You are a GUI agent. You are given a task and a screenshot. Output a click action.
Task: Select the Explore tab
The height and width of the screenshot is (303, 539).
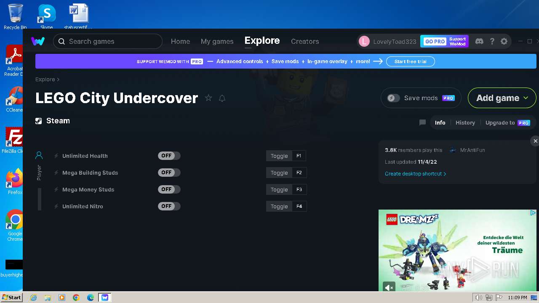pos(262,40)
